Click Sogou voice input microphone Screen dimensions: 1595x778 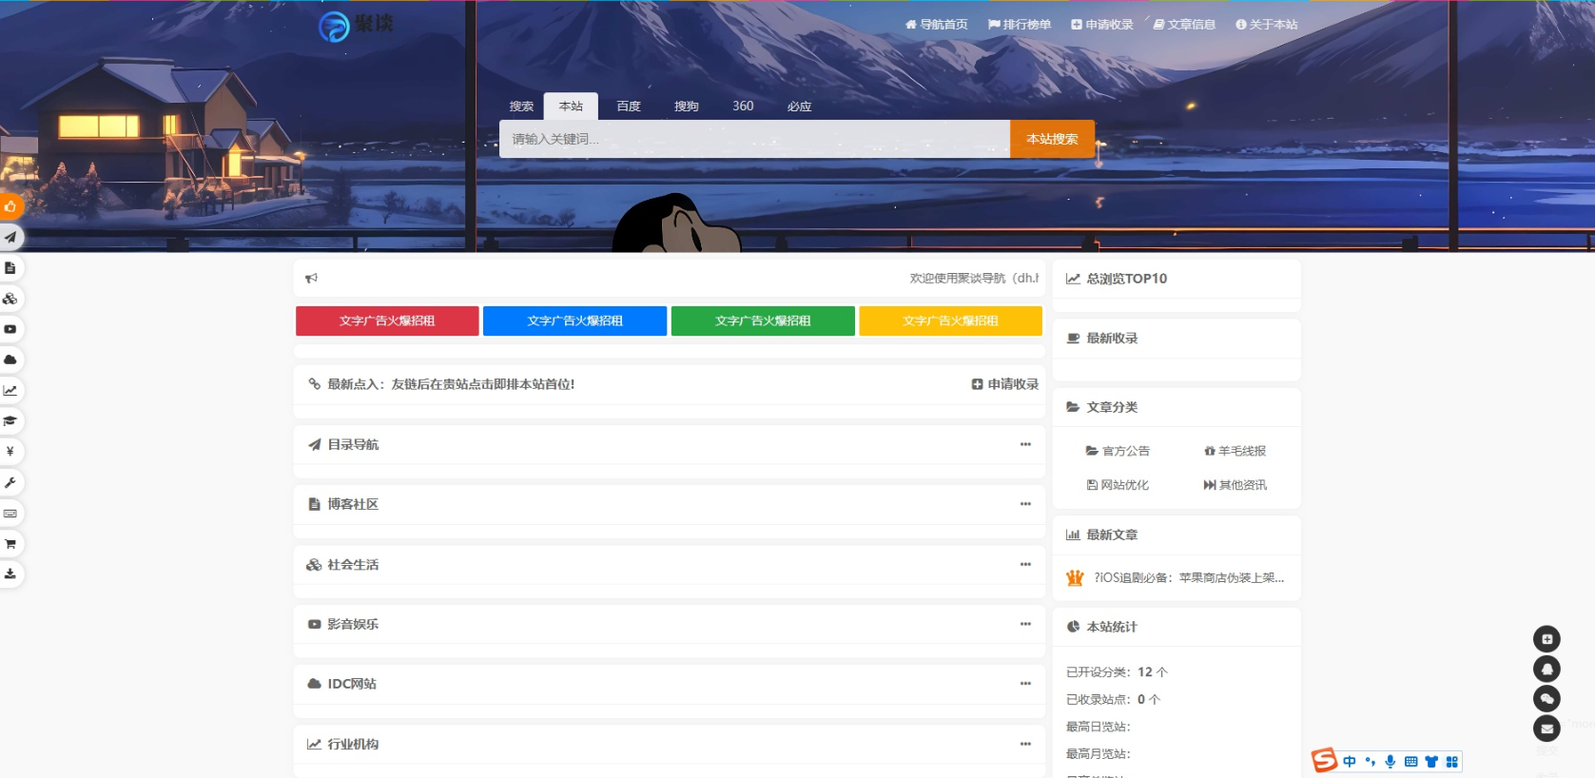click(1391, 761)
